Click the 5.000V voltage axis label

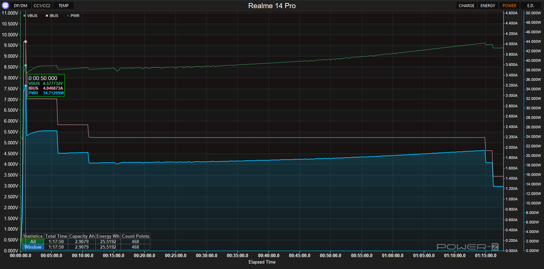pyautogui.click(x=11, y=143)
